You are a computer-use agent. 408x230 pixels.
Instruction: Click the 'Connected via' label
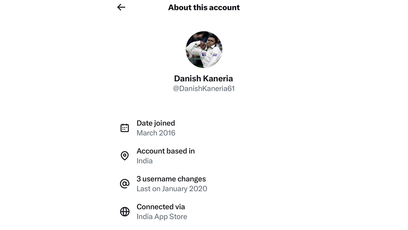(161, 207)
